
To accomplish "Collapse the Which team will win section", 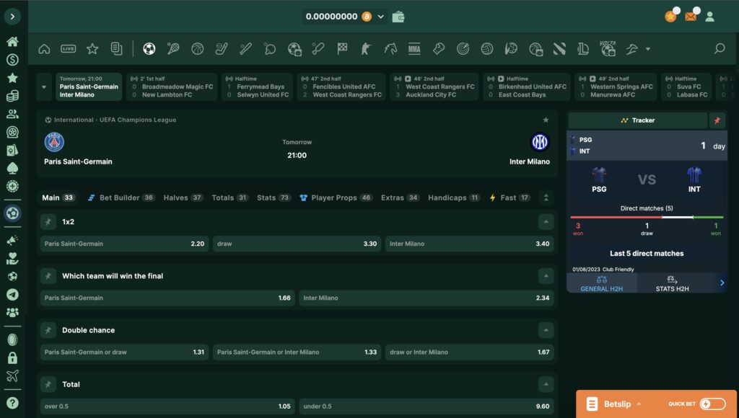I will pos(546,276).
